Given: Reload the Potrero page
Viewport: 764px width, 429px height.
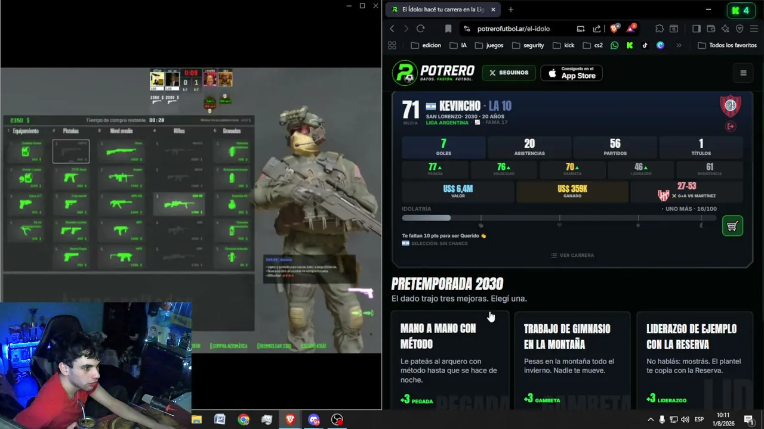Looking at the screenshot, I should (420, 29).
